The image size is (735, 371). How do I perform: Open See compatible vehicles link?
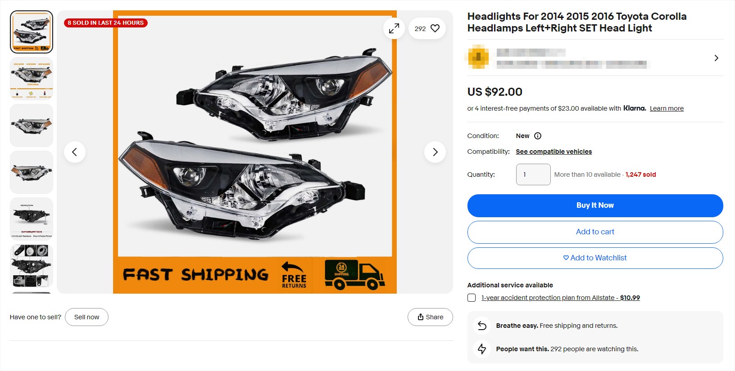click(x=554, y=152)
